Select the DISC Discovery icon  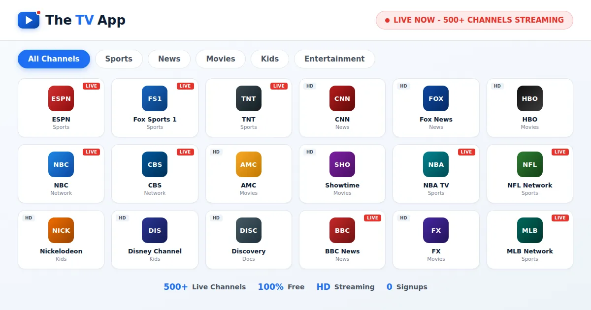point(249,230)
